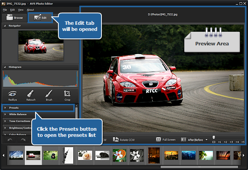248x170 pixels.
Task: Click the filmstrip horizontal scrollbar
Action: 199,167
